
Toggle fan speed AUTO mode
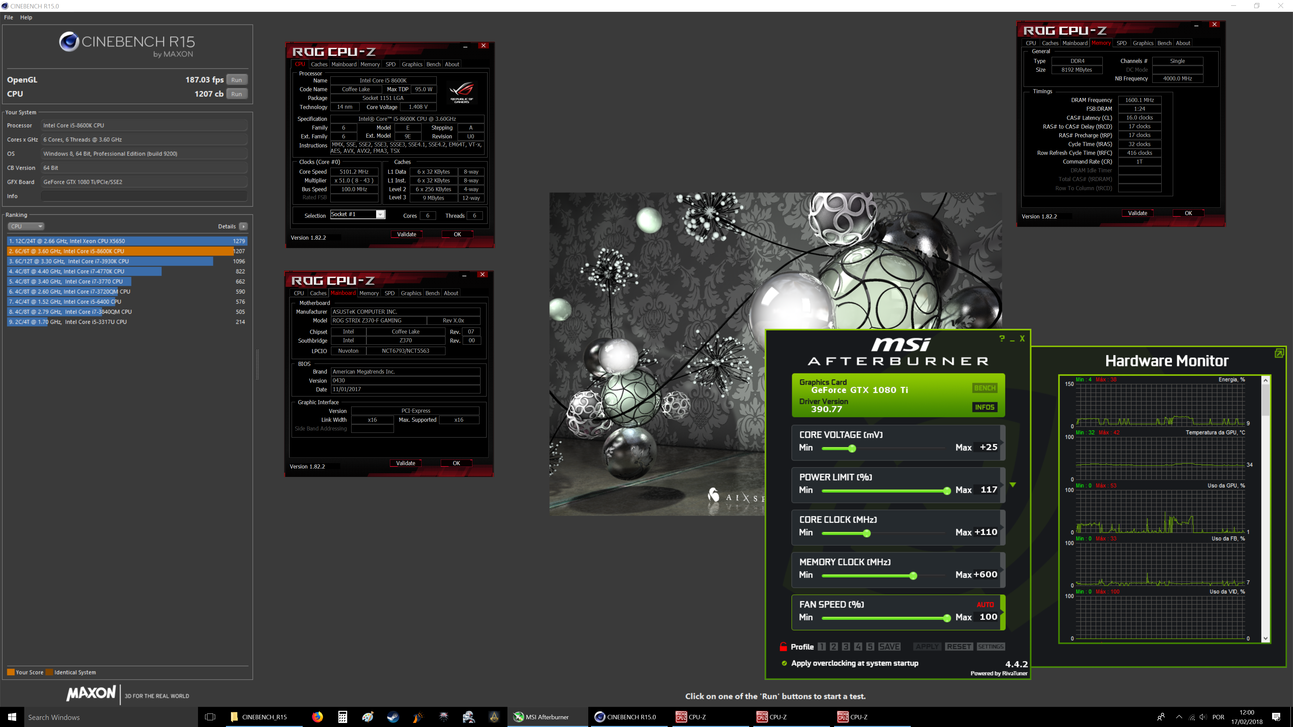click(985, 604)
